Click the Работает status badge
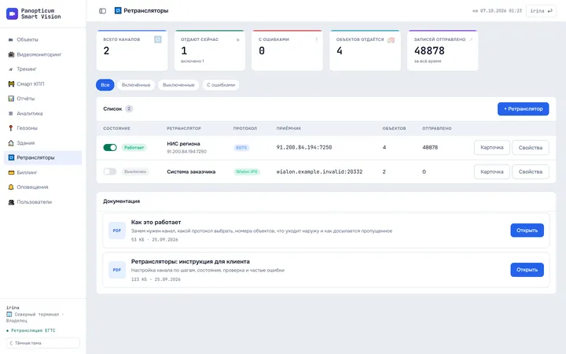 pos(134,147)
